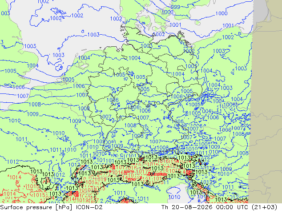This screenshot has width=282, height=218.
Task: Click the 999 isobar label
Action: point(175,7)
